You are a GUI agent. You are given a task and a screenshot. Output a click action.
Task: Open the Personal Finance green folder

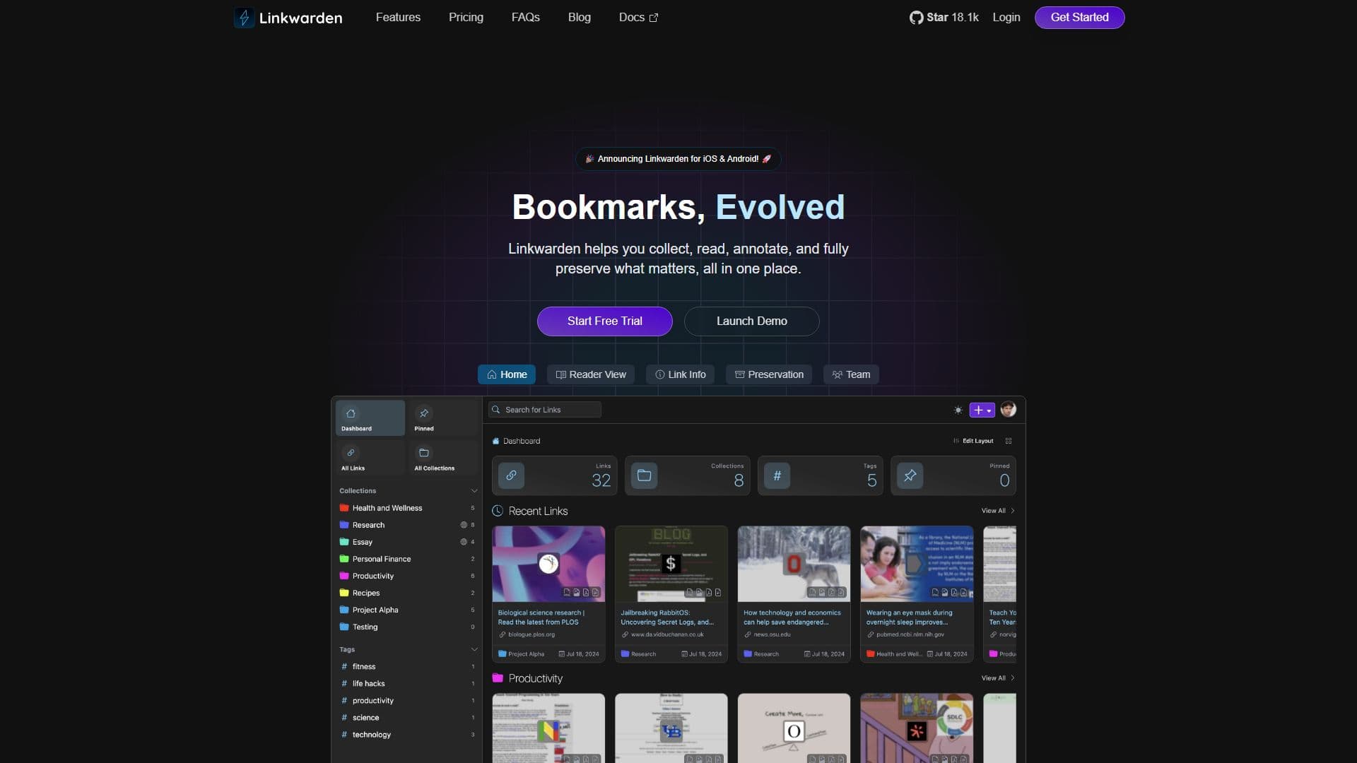click(406, 559)
